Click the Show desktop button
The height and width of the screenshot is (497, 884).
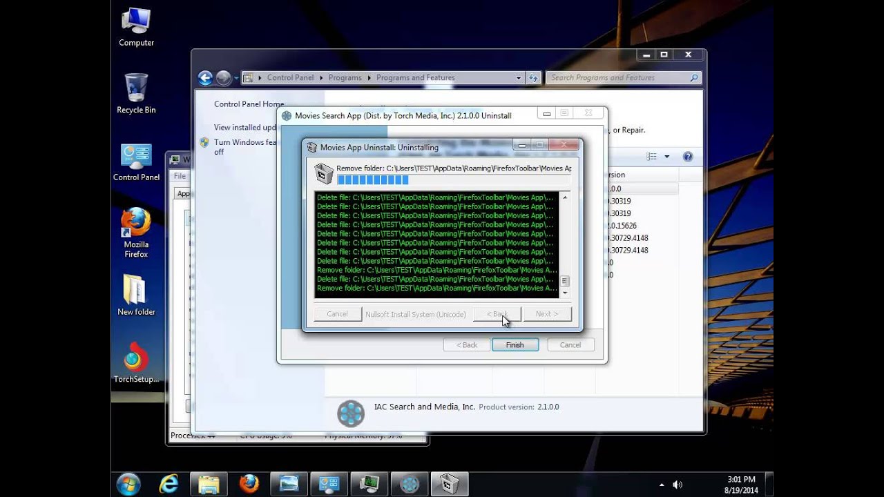click(769, 484)
